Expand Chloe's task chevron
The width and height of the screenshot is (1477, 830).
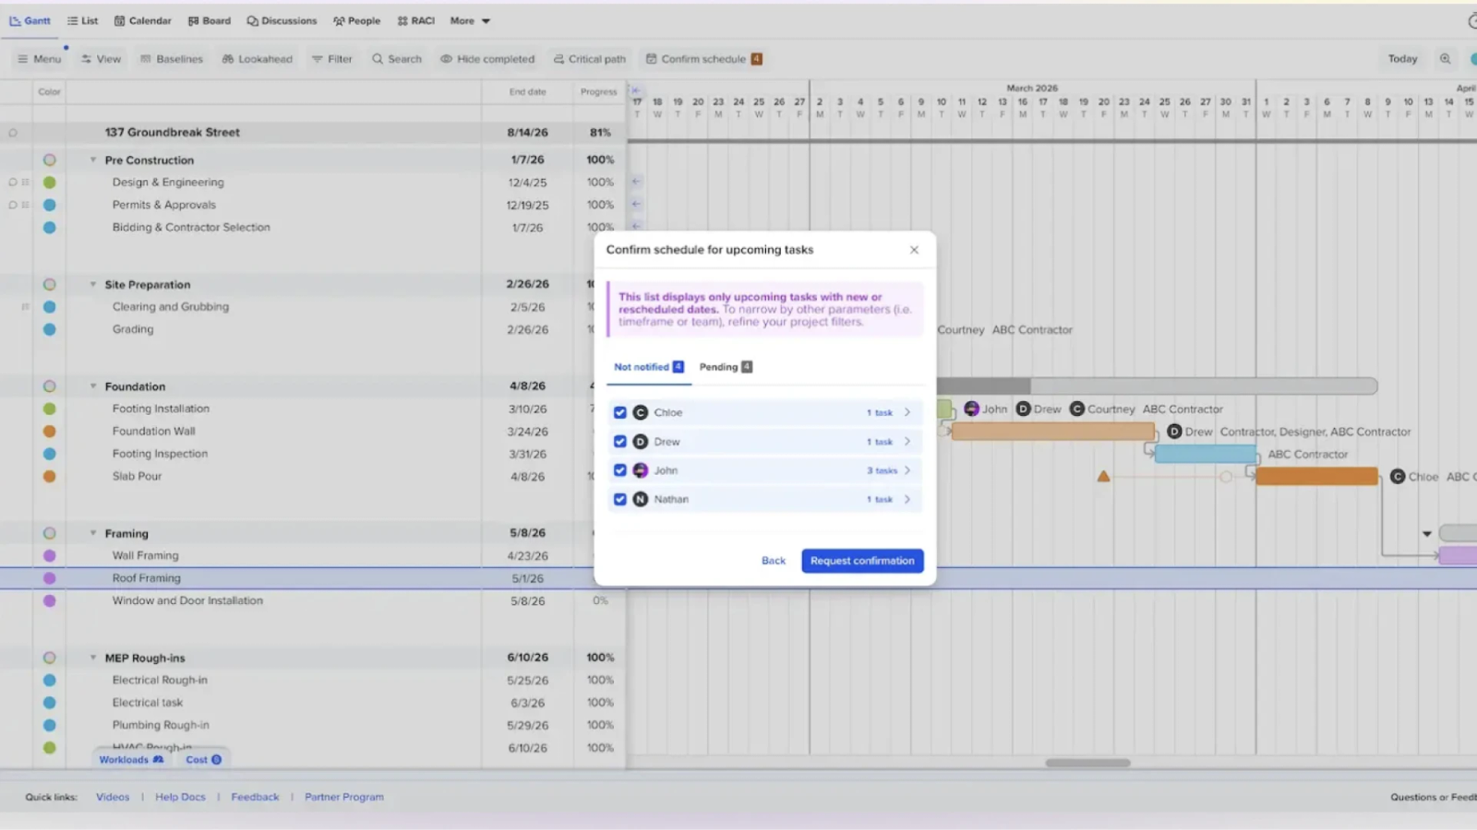pyautogui.click(x=907, y=413)
